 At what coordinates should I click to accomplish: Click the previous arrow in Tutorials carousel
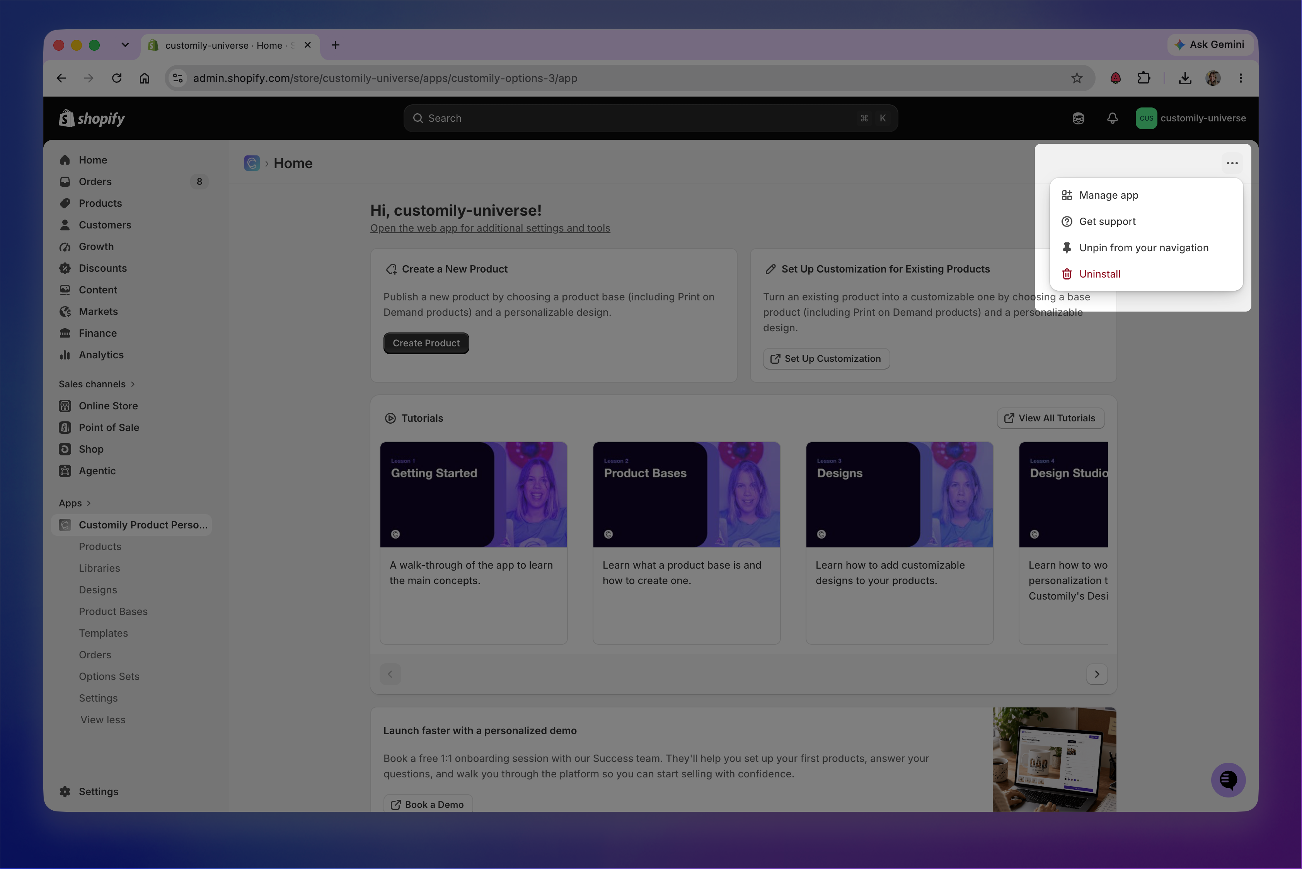[x=390, y=674]
